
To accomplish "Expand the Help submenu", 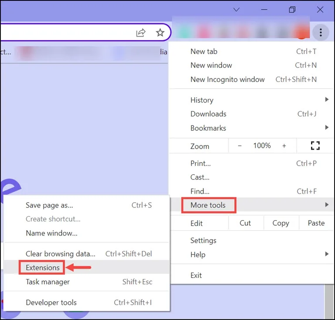I will coord(252,255).
